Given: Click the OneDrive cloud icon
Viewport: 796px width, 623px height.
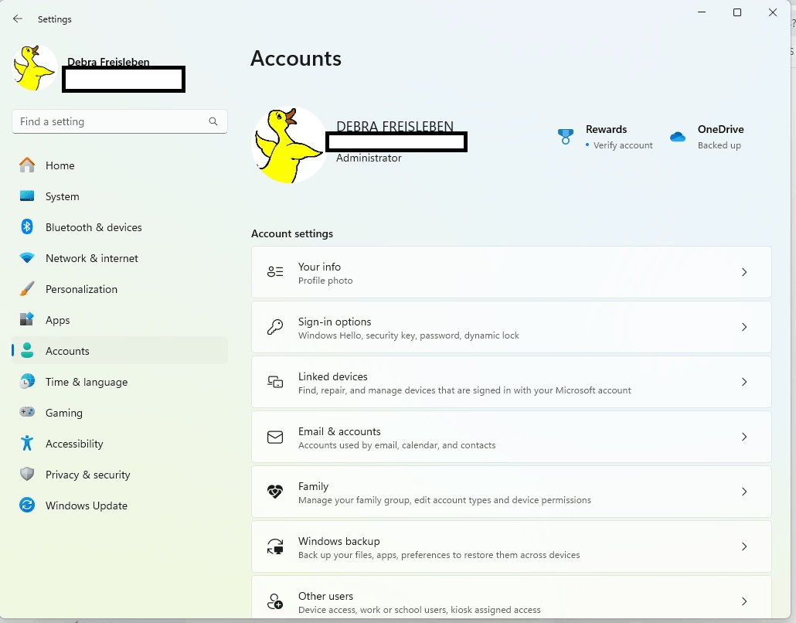Looking at the screenshot, I should tap(678, 137).
